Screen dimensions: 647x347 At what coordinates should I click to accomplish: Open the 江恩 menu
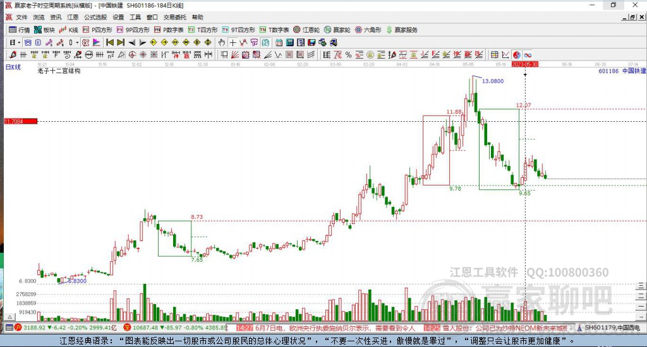click(73, 17)
